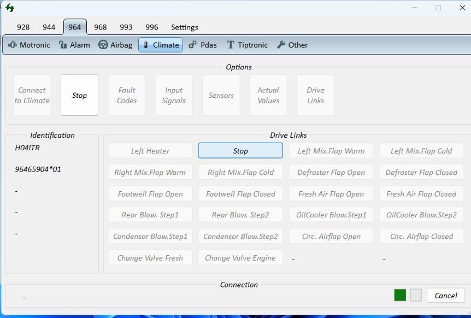The width and height of the screenshot is (471, 318).
Task: Select the 996 model tab
Action: (152, 27)
